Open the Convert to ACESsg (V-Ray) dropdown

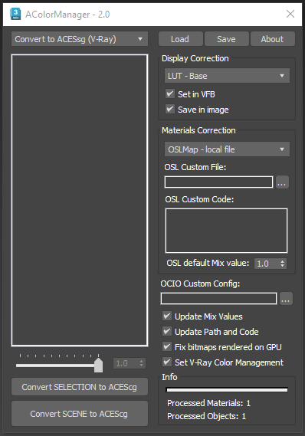point(80,39)
